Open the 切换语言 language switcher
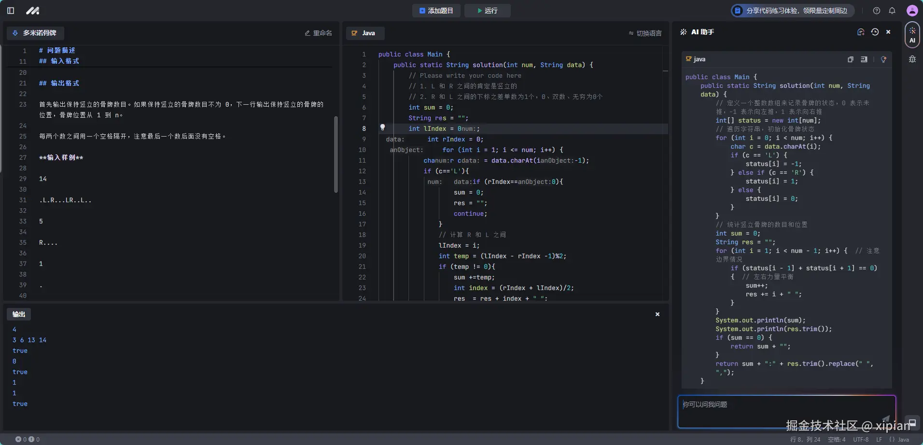 point(645,33)
